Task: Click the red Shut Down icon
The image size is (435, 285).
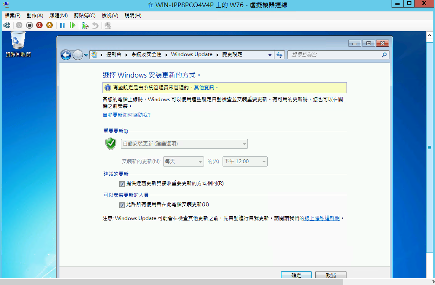Action: point(39,25)
